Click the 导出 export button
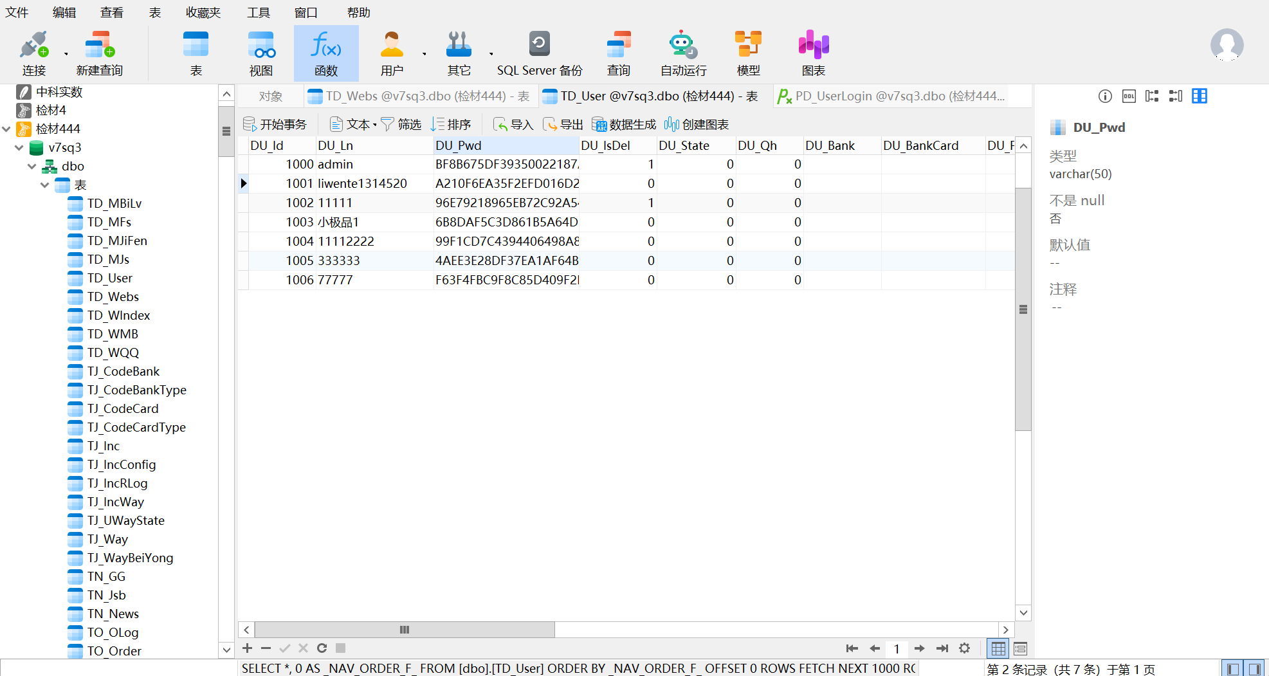Image resolution: width=1269 pixels, height=676 pixels. click(563, 125)
